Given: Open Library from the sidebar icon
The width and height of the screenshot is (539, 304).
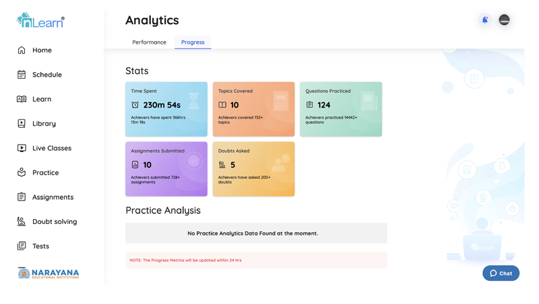Looking at the screenshot, I should pyautogui.click(x=22, y=124).
